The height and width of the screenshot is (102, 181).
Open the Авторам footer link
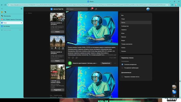point(60,97)
